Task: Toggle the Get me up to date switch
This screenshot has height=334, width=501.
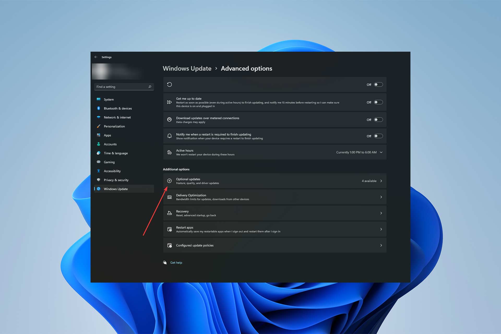Action: pyautogui.click(x=378, y=102)
